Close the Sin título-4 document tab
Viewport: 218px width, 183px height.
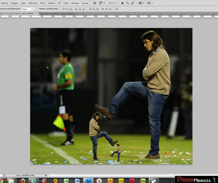(x=77, y=13)
